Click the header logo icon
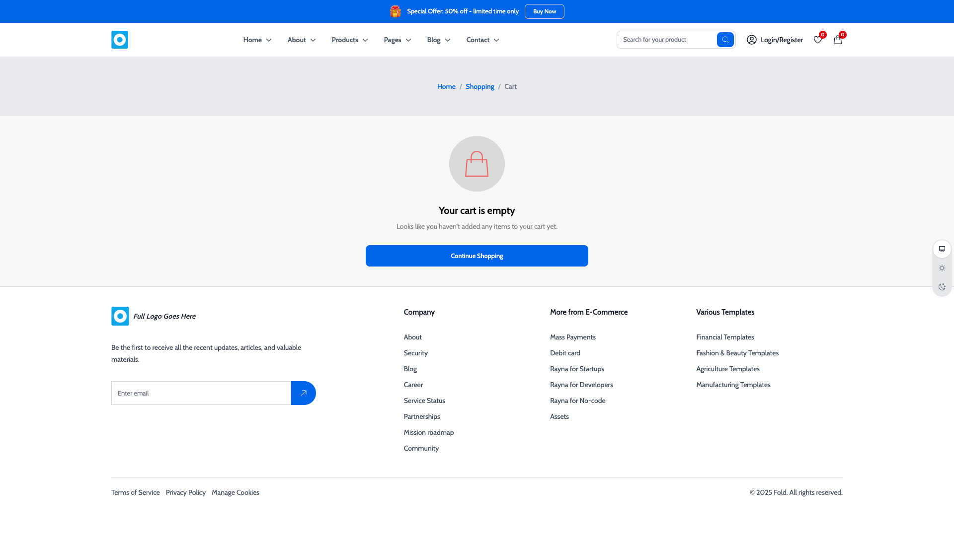The image size is (954, 536). pos(119,40)
